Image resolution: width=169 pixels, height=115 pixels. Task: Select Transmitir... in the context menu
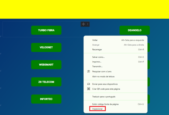click(x=116, y=66)
